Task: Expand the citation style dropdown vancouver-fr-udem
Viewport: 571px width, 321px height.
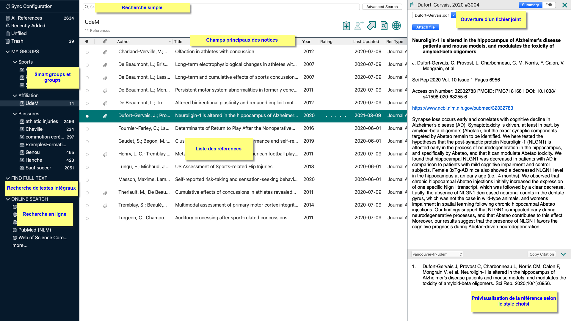Action: (x=437, y=254)
